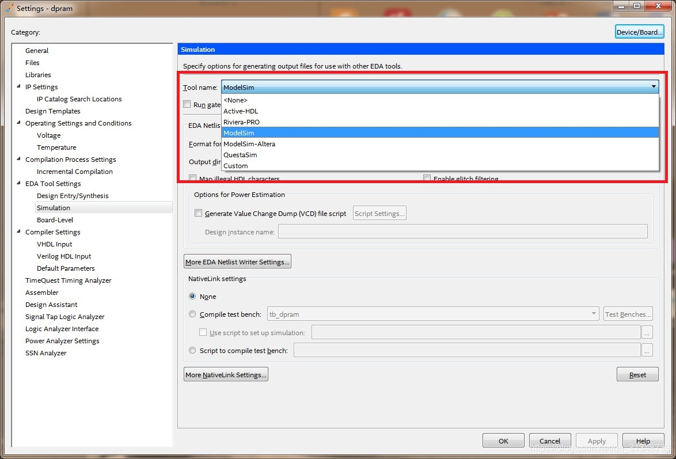Screen dimensions: 676x459
Task: Collapse Operating Settings and Conditions node
Action: [18, 123]
